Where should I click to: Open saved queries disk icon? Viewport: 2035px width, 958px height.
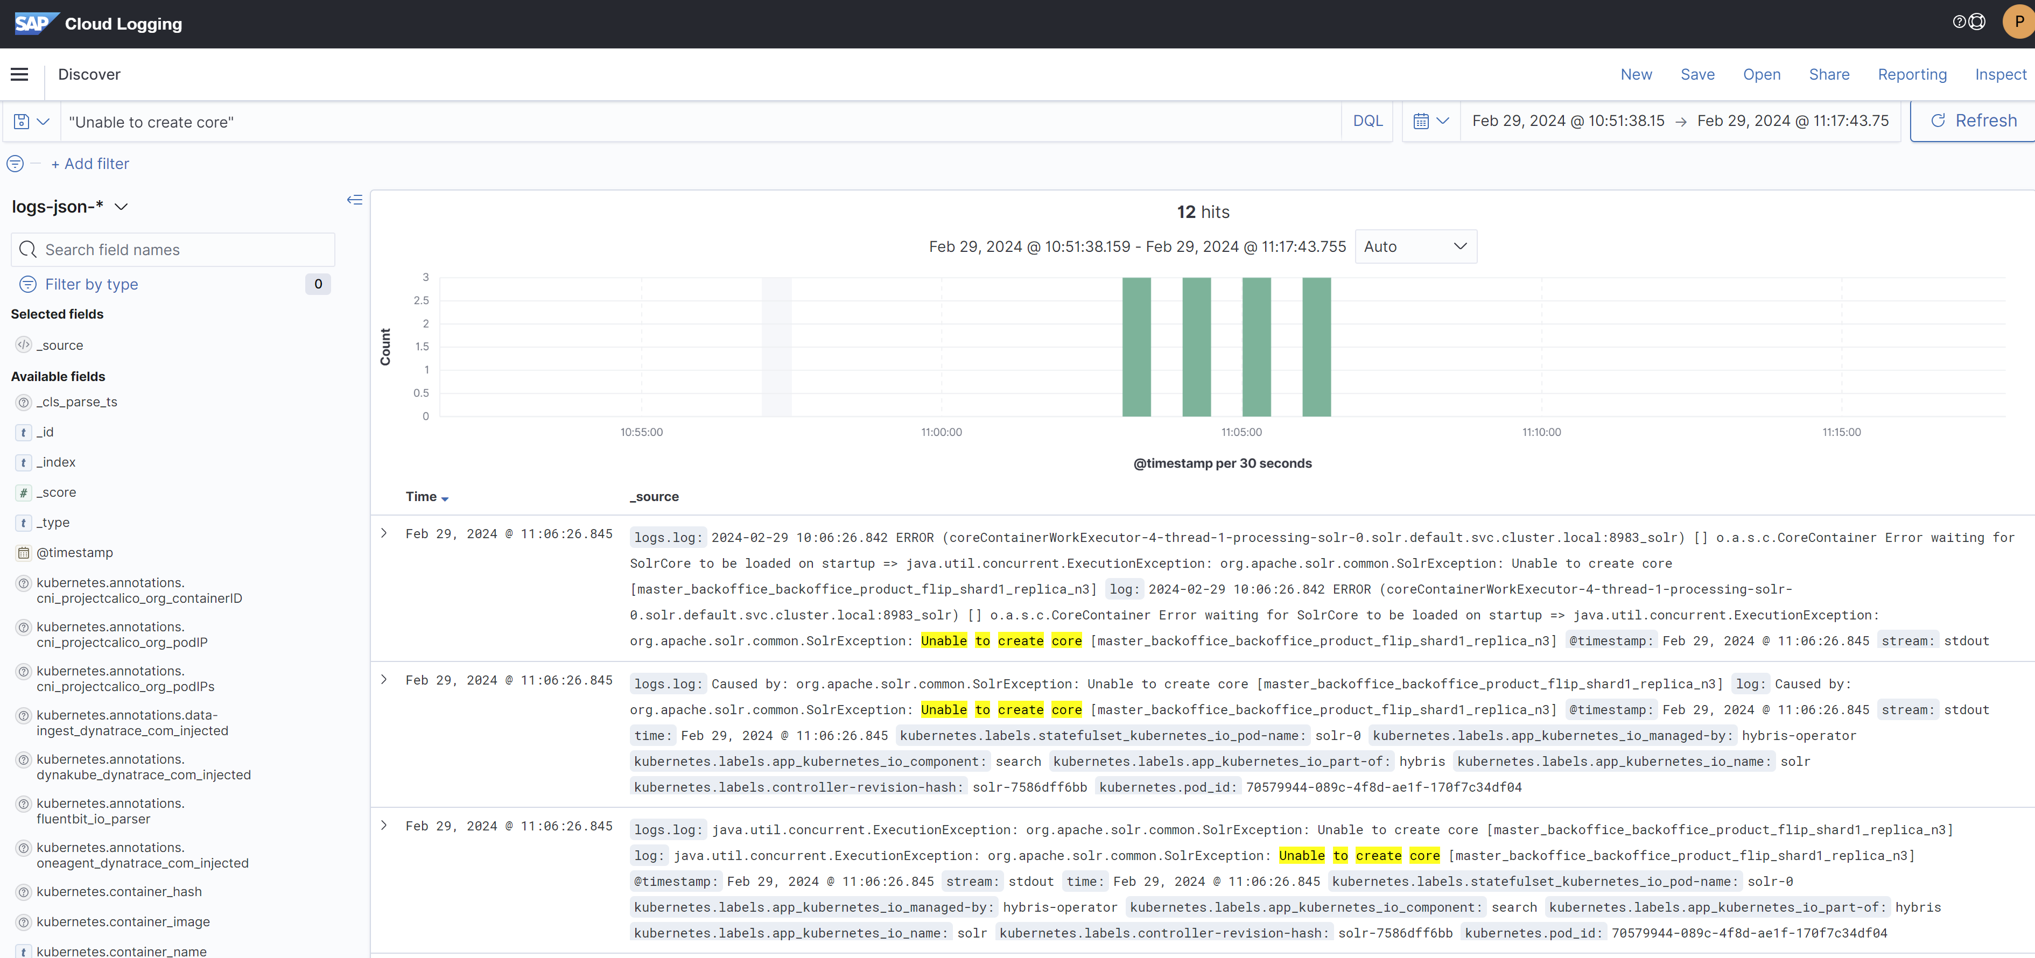click(22, 122)
